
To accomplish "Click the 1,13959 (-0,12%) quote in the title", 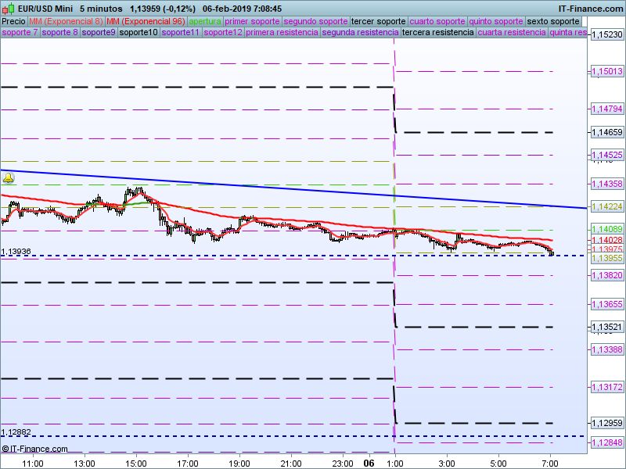I will tap(163, 9).
